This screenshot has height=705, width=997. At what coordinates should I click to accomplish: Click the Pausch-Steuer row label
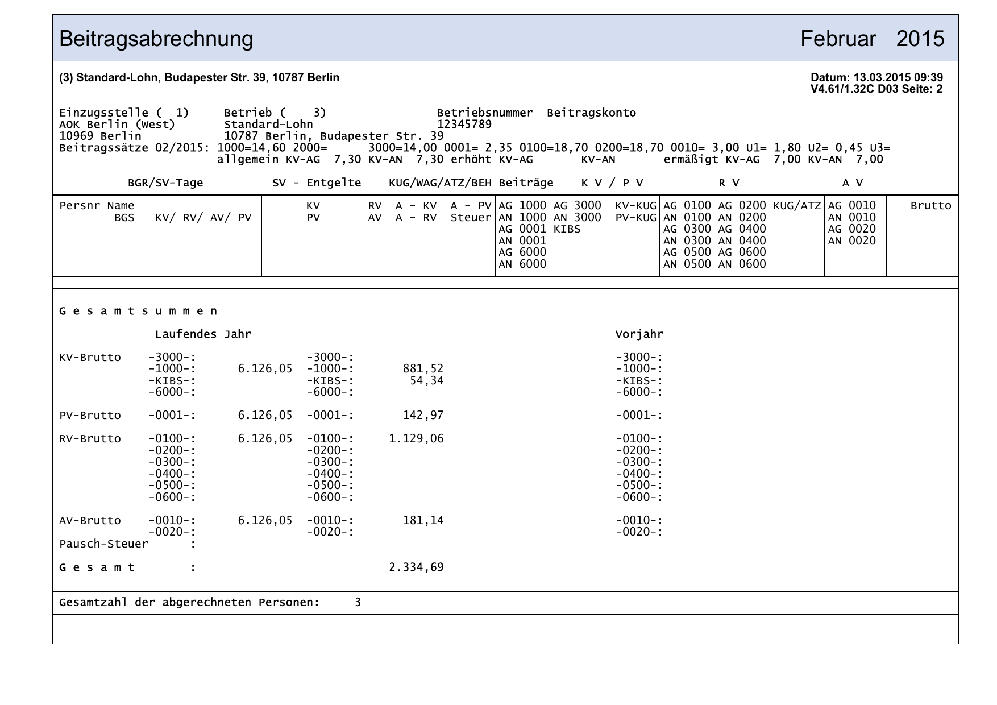[x=103, y=544]
